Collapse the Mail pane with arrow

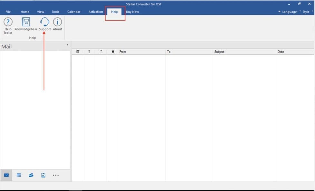[67, 45]
